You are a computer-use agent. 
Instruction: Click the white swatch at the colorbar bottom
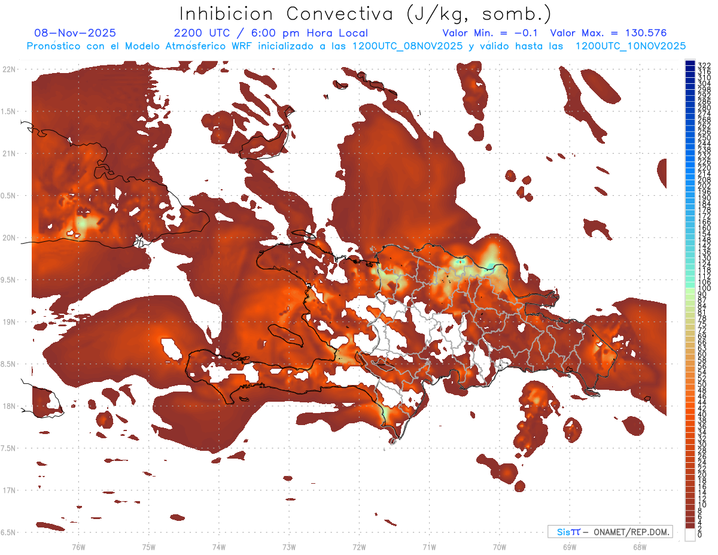pos(690,535)
